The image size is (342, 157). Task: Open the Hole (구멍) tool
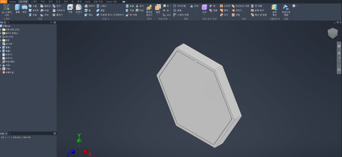(70, 9)
